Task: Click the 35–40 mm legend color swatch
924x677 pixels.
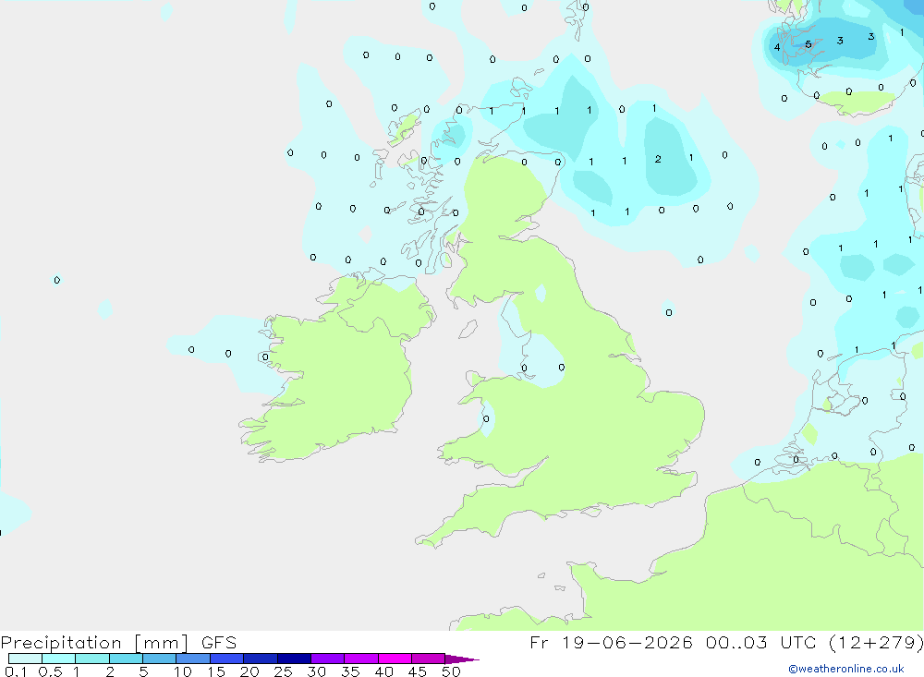Action: [361, 659]
